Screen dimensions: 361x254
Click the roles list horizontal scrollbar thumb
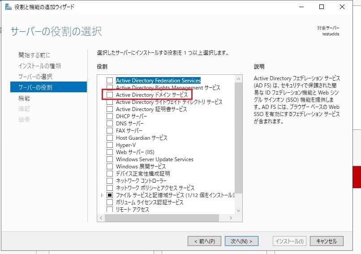(x=162, y=218)
